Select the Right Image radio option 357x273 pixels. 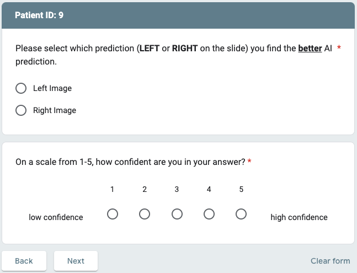pyautogui.click(x=21, y=110)
